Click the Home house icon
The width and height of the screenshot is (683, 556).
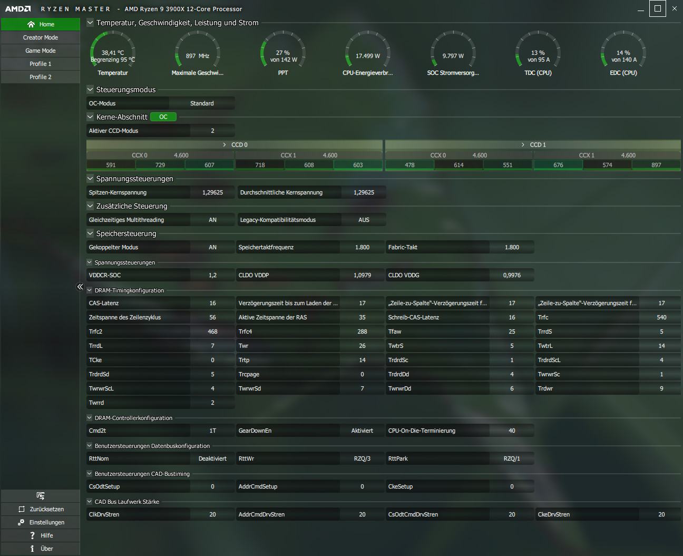(31, 24)
